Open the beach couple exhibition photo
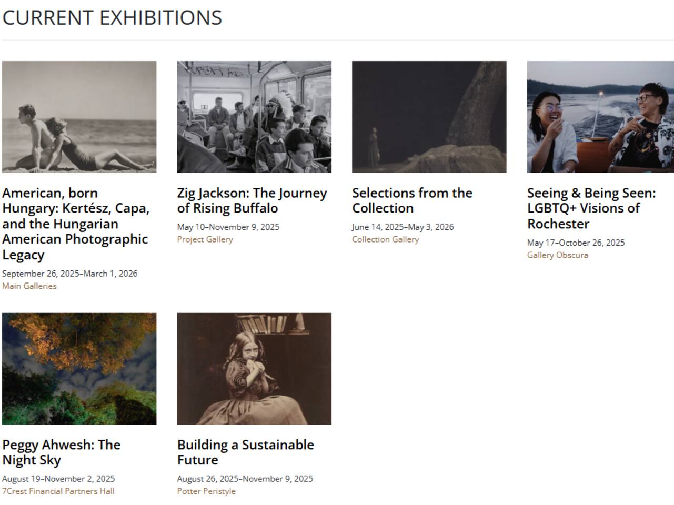 [79, 117]
